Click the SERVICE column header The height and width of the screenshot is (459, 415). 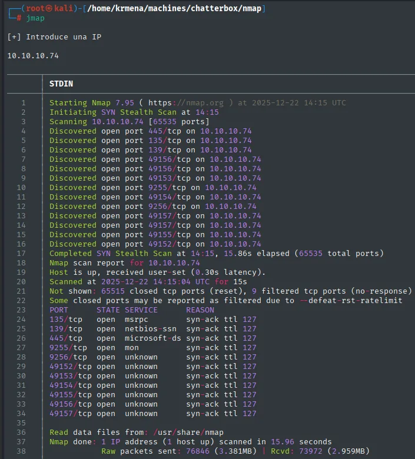(141, 310)
